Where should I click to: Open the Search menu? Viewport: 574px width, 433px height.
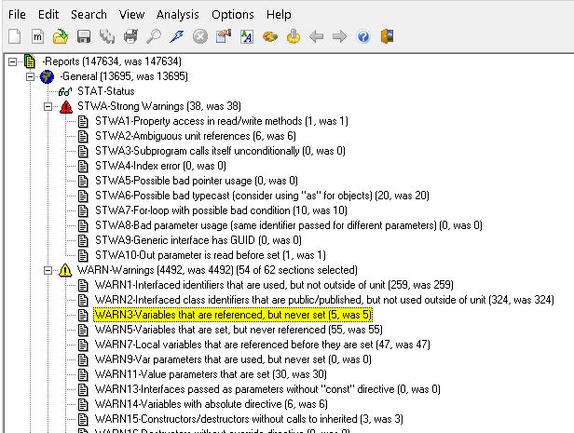click(89, 15)
